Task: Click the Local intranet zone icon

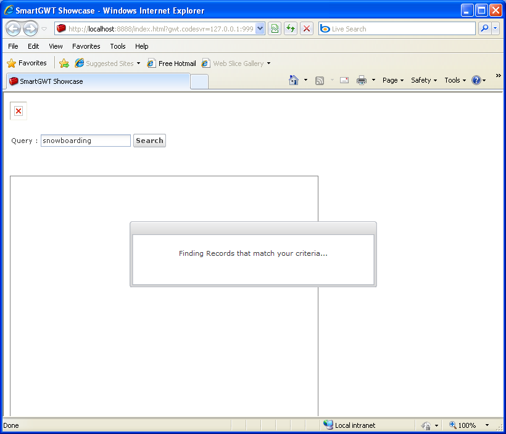Action: (x=328, y=425)
